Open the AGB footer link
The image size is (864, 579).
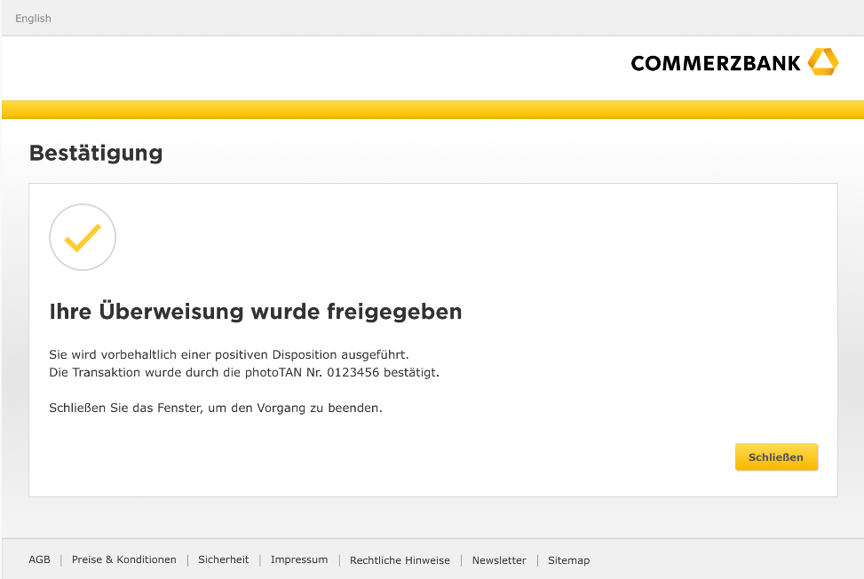coord(39,559)
